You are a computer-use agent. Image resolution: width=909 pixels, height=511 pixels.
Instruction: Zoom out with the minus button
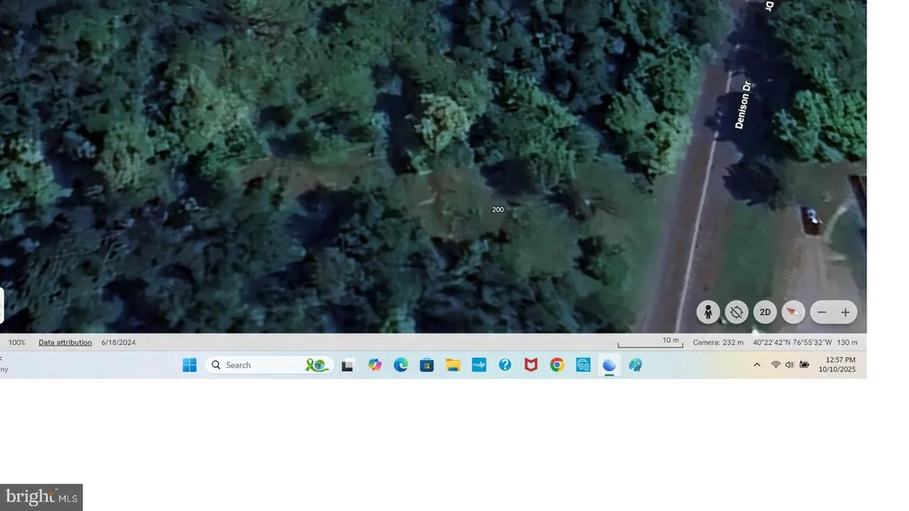[822, 313]
